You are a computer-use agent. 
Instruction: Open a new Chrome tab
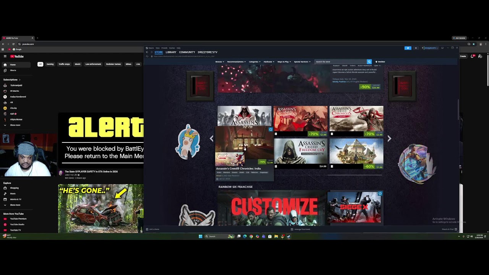37,38
